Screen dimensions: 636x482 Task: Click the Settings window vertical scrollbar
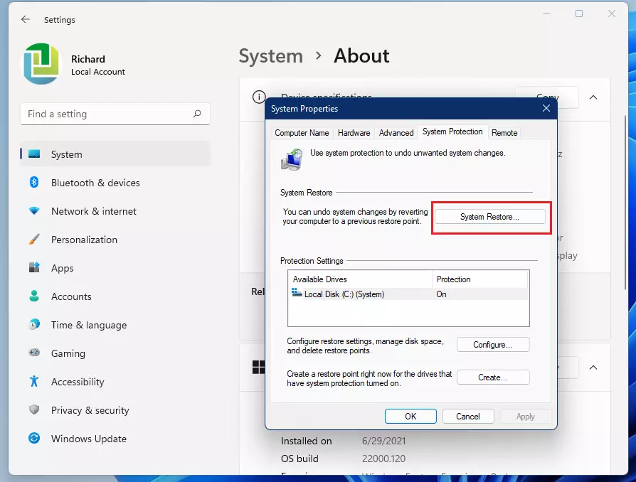point(626,203)
